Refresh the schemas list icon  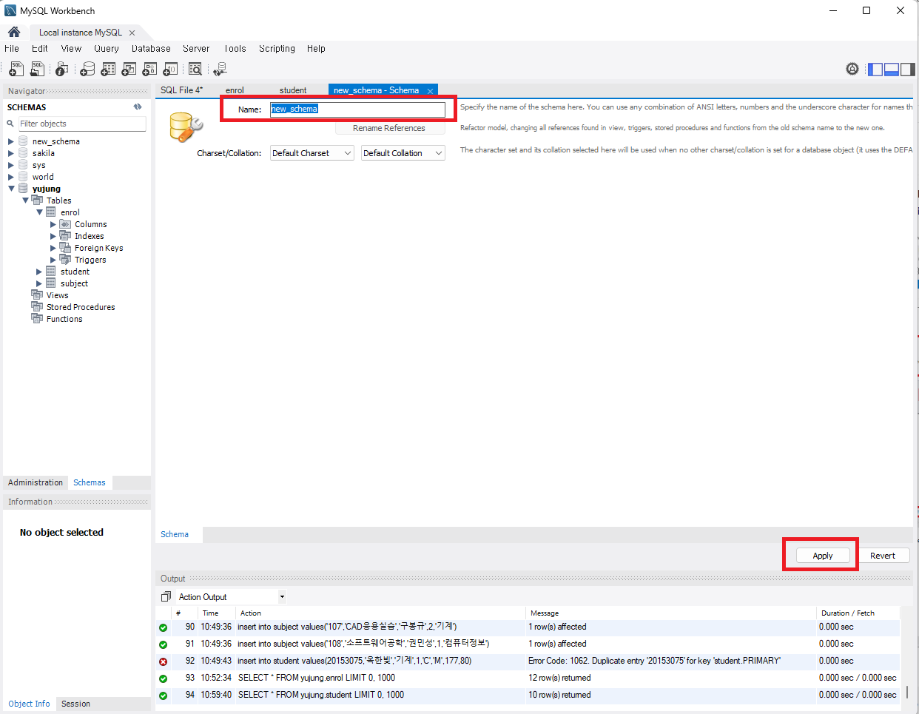(x=138, y=107)
